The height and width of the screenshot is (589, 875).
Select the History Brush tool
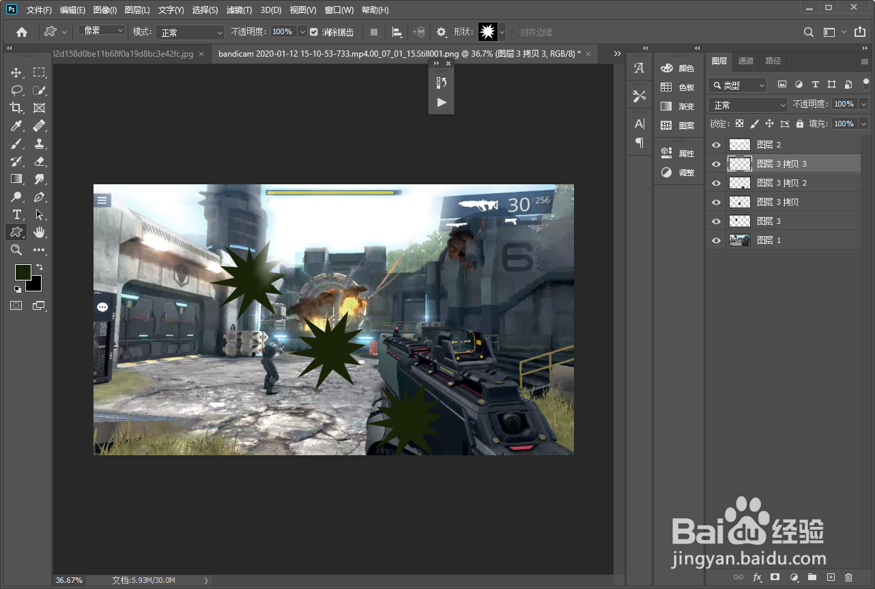point(16,161)
